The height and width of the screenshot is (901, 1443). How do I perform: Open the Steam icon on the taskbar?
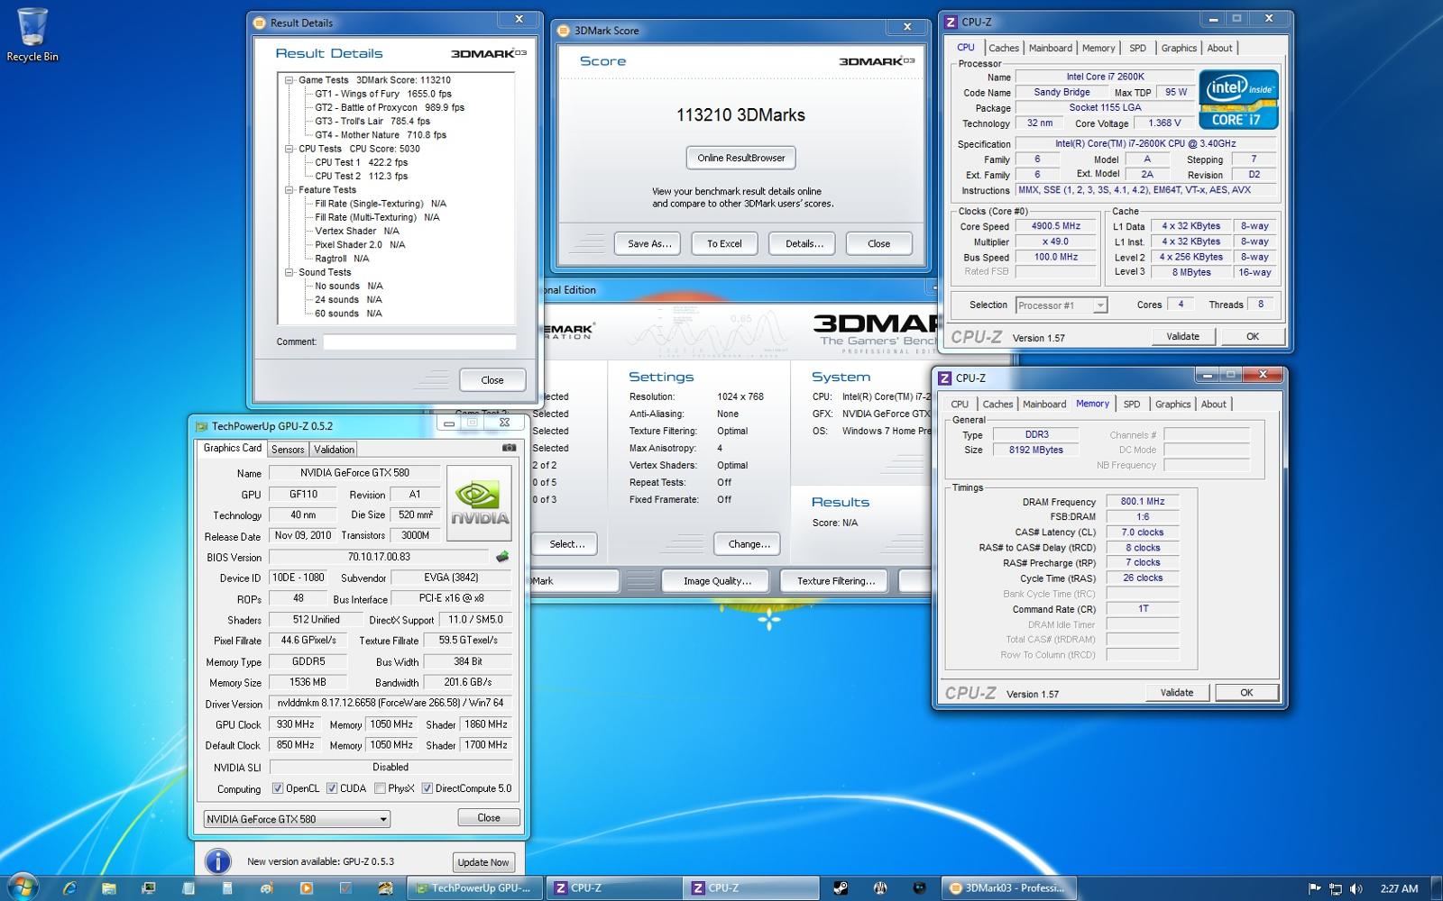tap(840, 887)
